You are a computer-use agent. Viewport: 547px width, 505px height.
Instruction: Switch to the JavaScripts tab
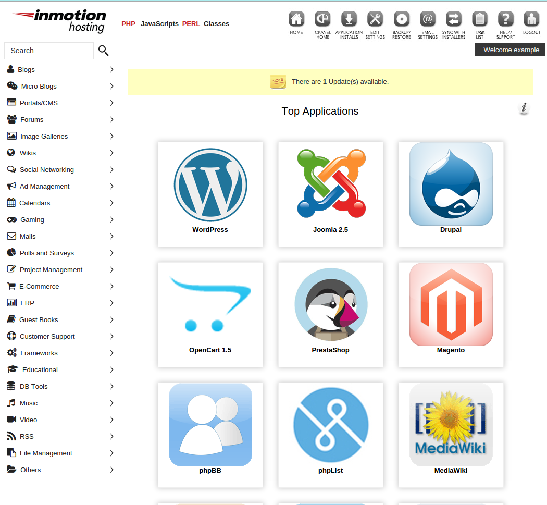159,24
